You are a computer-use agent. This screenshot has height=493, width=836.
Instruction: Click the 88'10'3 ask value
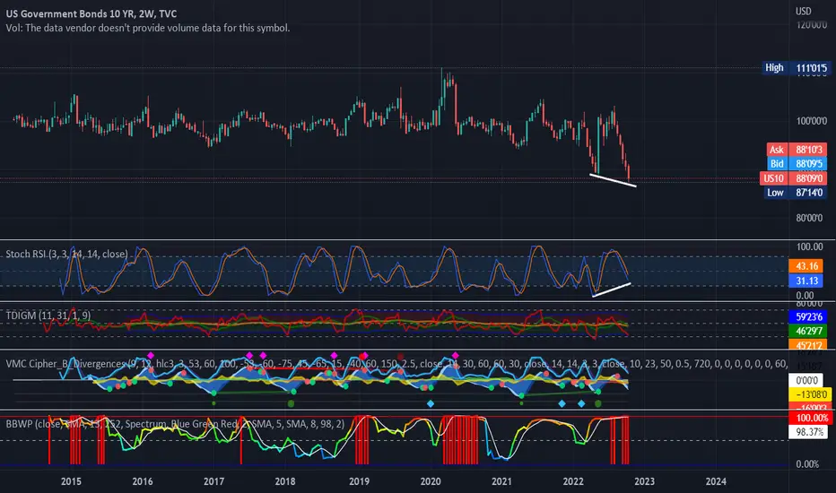pyautogui.click(x=808, y=150)
